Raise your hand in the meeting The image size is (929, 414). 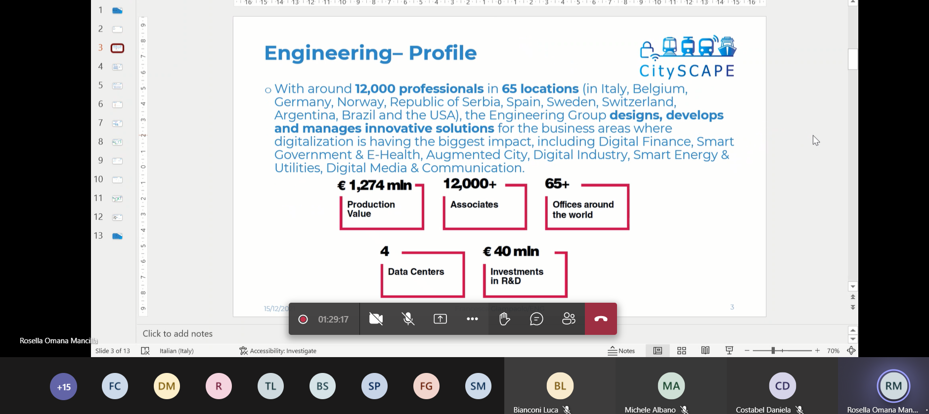[x=504, y=319]
